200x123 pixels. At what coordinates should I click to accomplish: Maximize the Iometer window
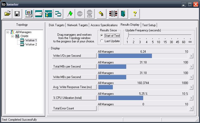click(x=190, y=4)
